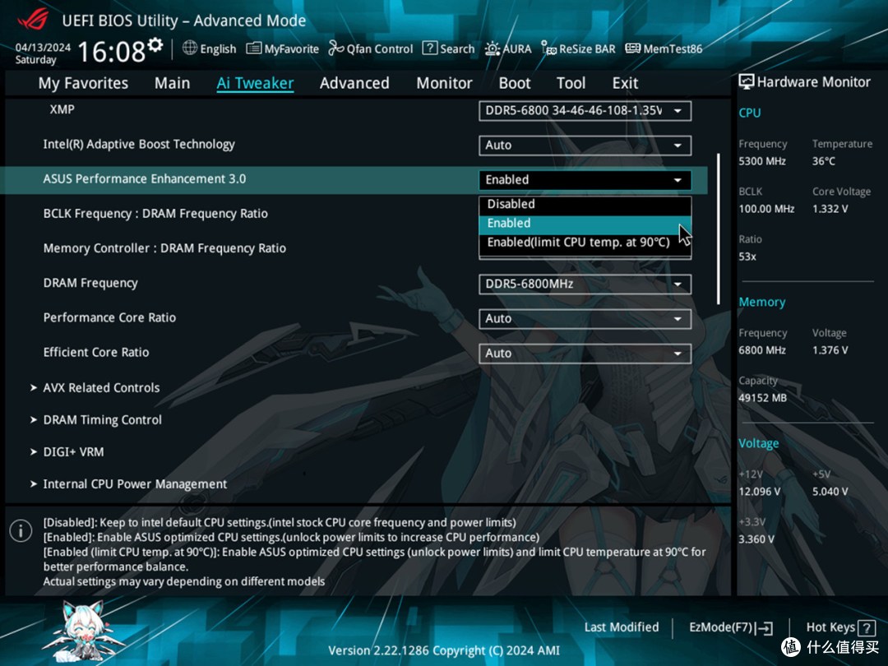This screenshot has width=888, height=666.
Task: Click memory voltage value 1.376 V
Action: click(830, 350)
